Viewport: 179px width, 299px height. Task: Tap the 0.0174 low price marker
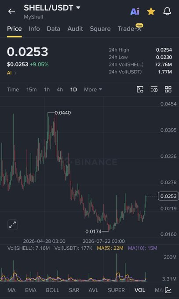[93, 231]
